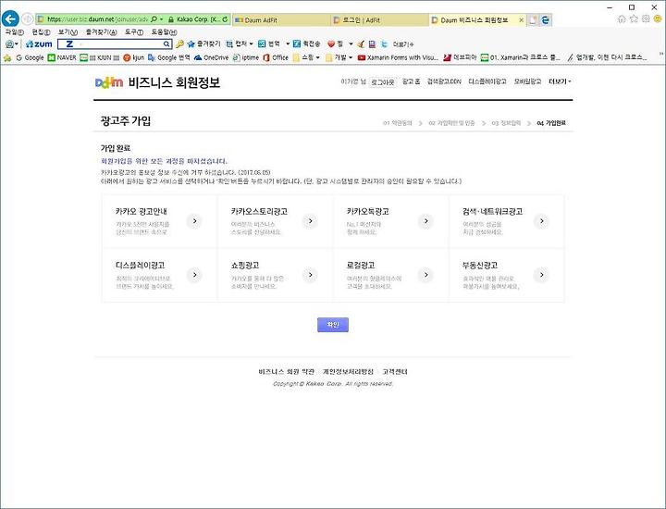
Task: Open the browser settings gear icon
Action: point(646,19)
